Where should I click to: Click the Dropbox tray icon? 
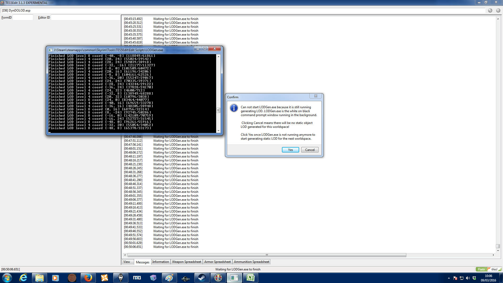[x=474, y=278]
